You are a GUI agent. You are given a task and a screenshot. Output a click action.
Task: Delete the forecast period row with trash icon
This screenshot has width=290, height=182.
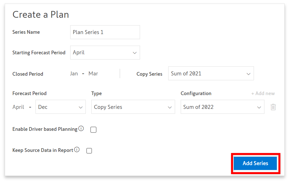(x=273, y=107)
